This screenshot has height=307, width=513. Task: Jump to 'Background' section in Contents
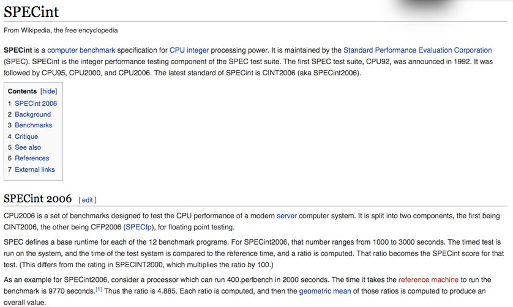pyautogui.click(x=32, y=114)
